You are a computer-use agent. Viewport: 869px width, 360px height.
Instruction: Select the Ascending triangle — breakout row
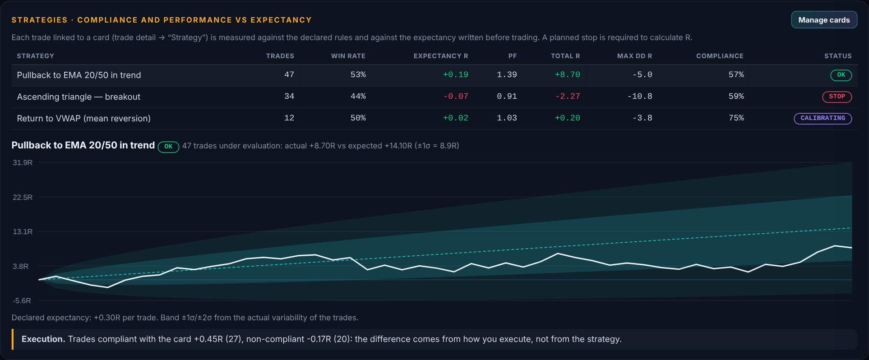(x=434, y=97)
